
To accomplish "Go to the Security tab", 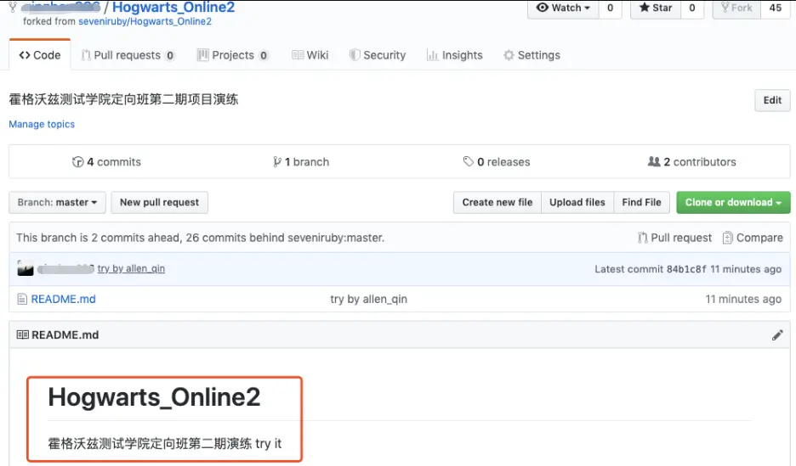I will 378,55.
